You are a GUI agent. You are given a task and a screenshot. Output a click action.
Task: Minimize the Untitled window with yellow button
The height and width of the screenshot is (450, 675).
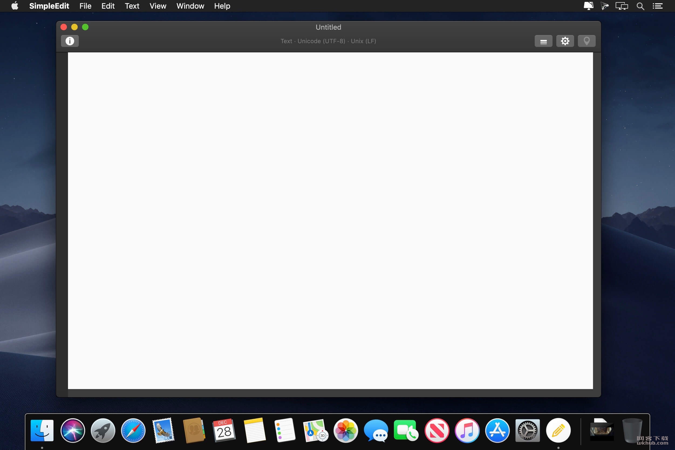click(74, 27)
